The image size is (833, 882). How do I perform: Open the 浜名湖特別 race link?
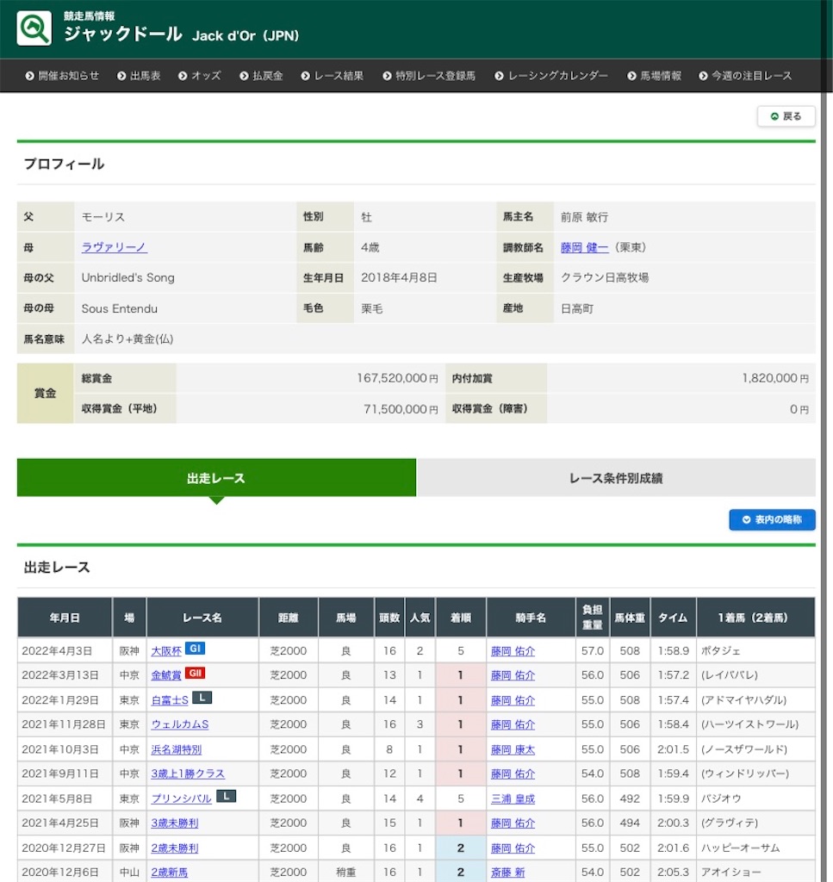(176, 749)
